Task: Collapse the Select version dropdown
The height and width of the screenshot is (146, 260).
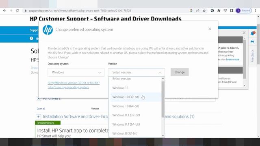Action: pyautogui.click(x=136, y=72)
